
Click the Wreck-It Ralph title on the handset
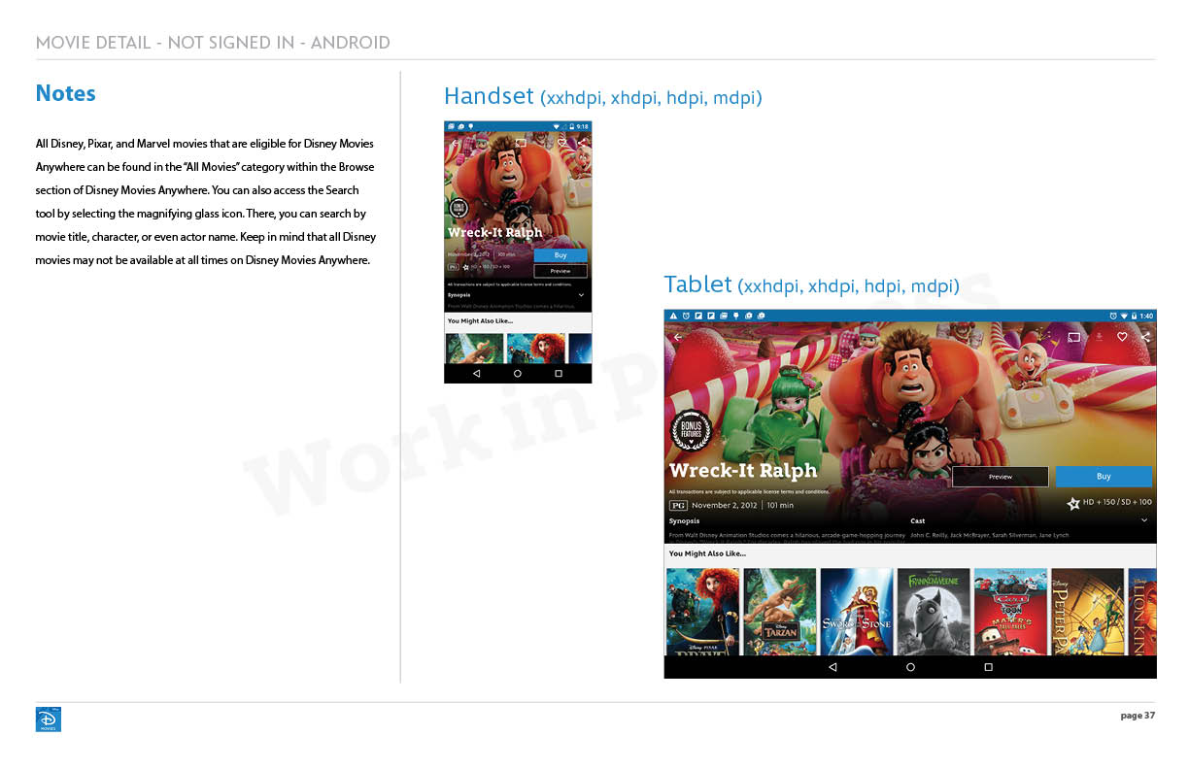[494, 233]
